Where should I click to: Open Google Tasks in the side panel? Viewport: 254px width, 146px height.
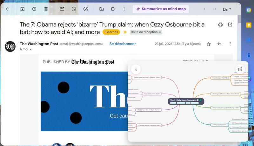pyautogui.click(x=249, y=40)
